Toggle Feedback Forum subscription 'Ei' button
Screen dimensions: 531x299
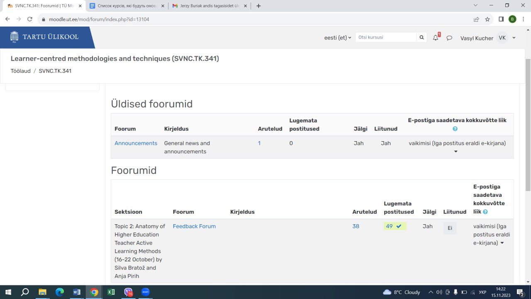tap(450, 228)
